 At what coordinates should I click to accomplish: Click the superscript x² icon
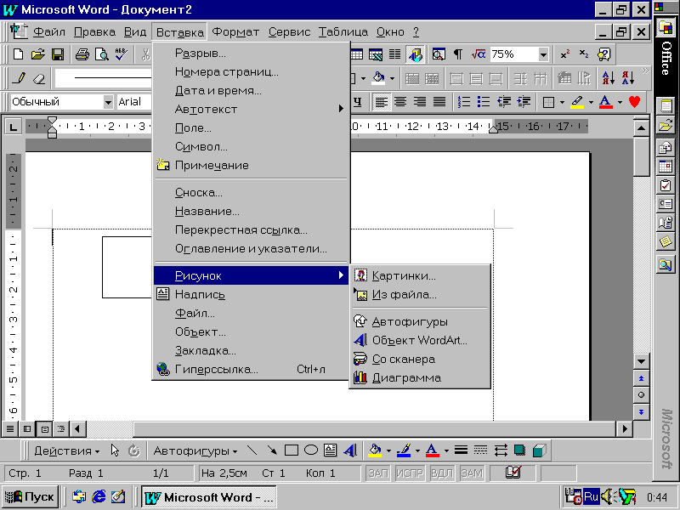(565, 54)
